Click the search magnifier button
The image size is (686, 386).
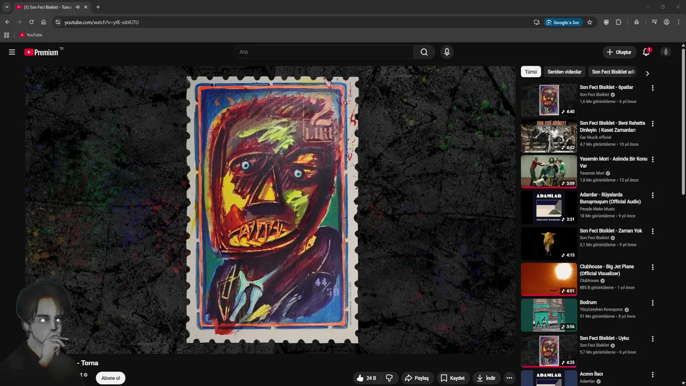coord(424,52)
